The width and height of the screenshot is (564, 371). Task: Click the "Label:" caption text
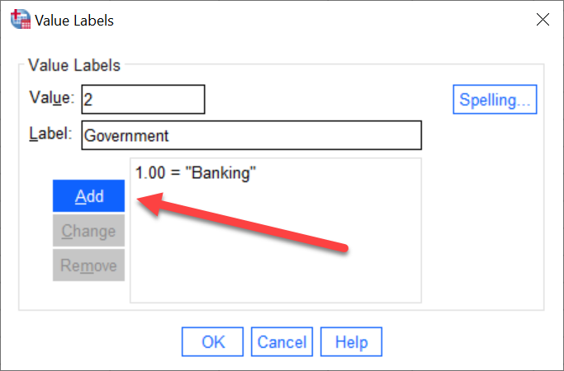point(50,134)
